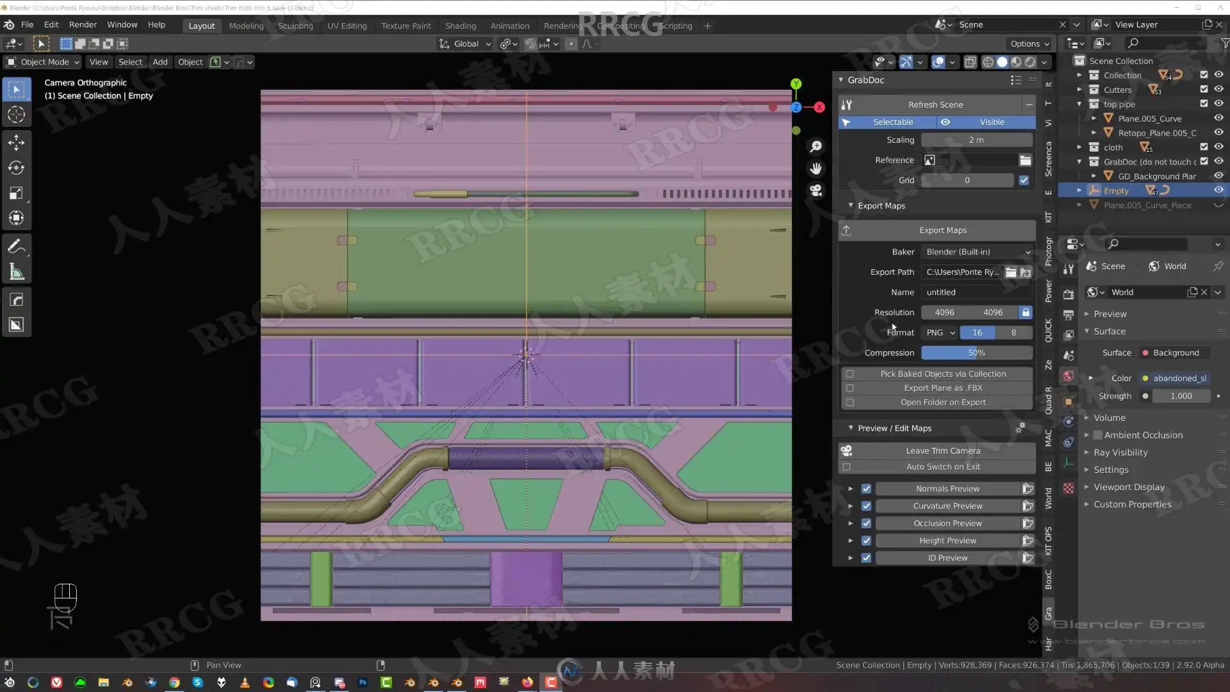
Task: Hide the cloth collection in outliner
Action: point(1218,147)
